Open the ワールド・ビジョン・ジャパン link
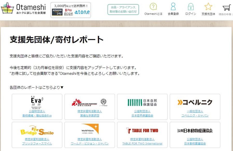 click(x=90, y=143)
